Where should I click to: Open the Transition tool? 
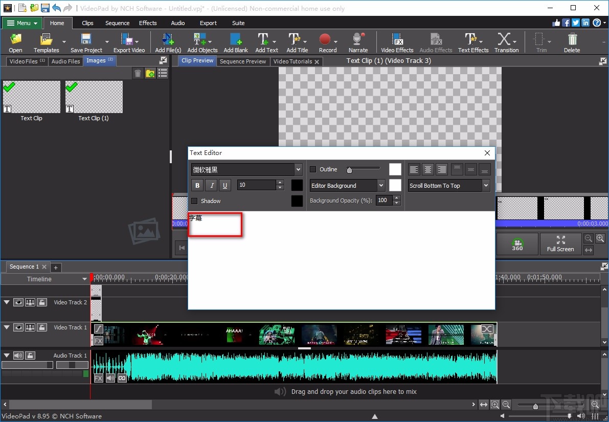pyautogui.click(x=506, y=42)
